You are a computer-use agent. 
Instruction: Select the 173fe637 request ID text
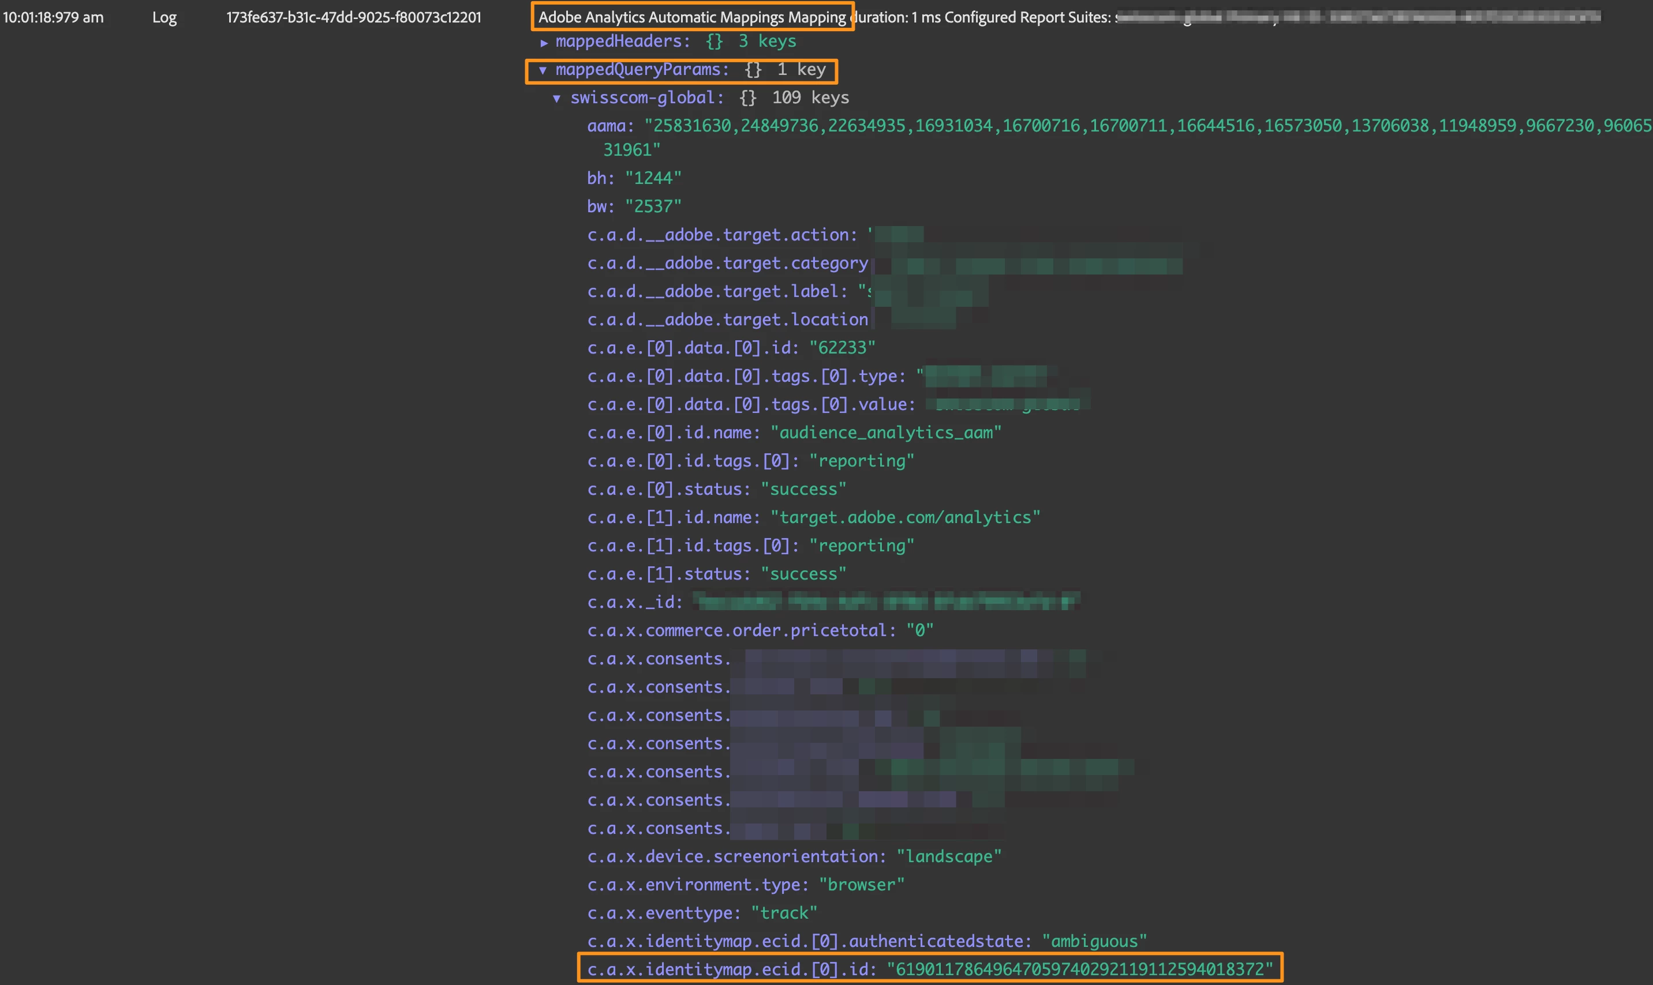pyautogui.click(x=353, y=17)
